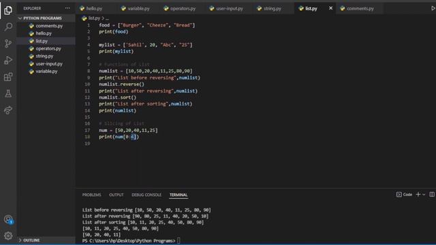Open the Manage gear settings

click(8, 235)
